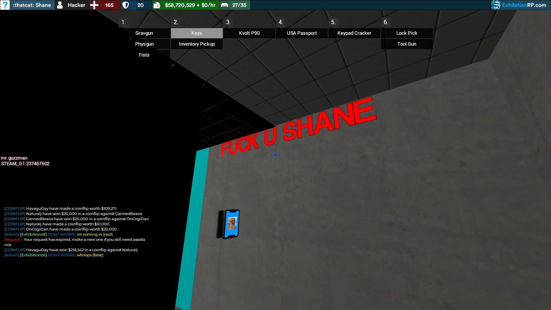This screenshot has width=551, height=310.
Task: Select the Keys item
Action: (x=197, y=33)
